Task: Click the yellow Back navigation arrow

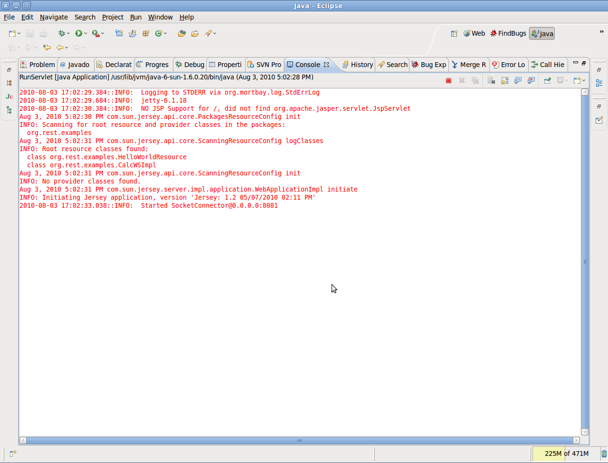Action: click(x=60, y=48)
